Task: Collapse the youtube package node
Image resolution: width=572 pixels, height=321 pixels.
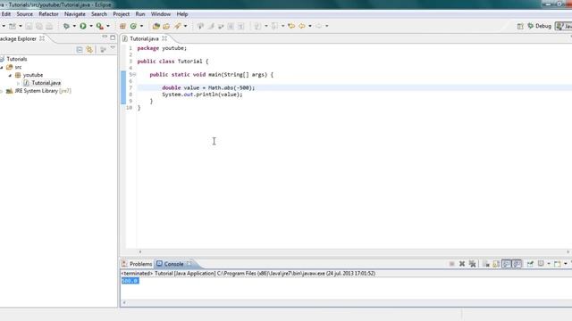Action: click(10, 75)
